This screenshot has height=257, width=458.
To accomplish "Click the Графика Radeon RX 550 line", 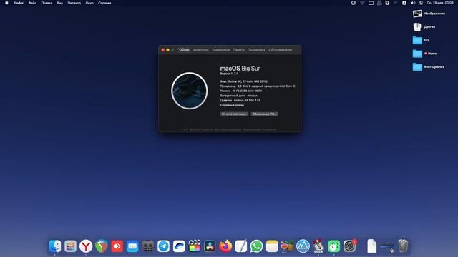I will (x=240, y=100).
